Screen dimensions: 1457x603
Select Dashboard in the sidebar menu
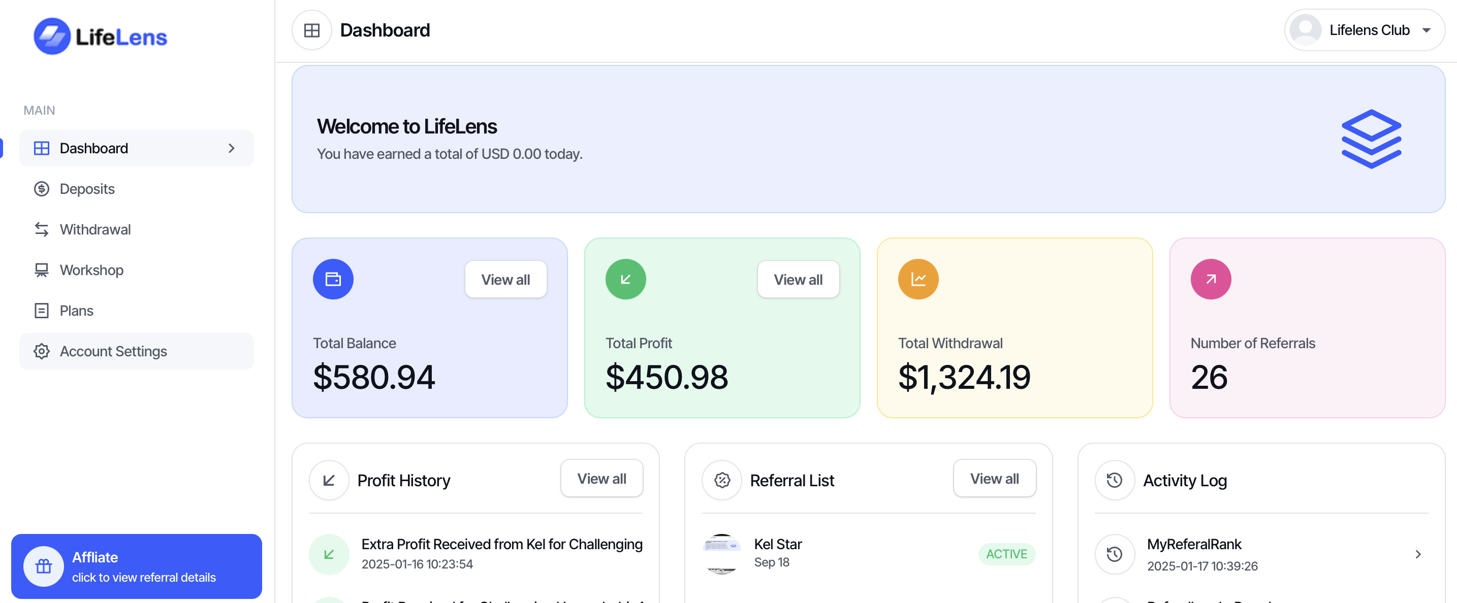pyautogui.click(x=136, y=148)
